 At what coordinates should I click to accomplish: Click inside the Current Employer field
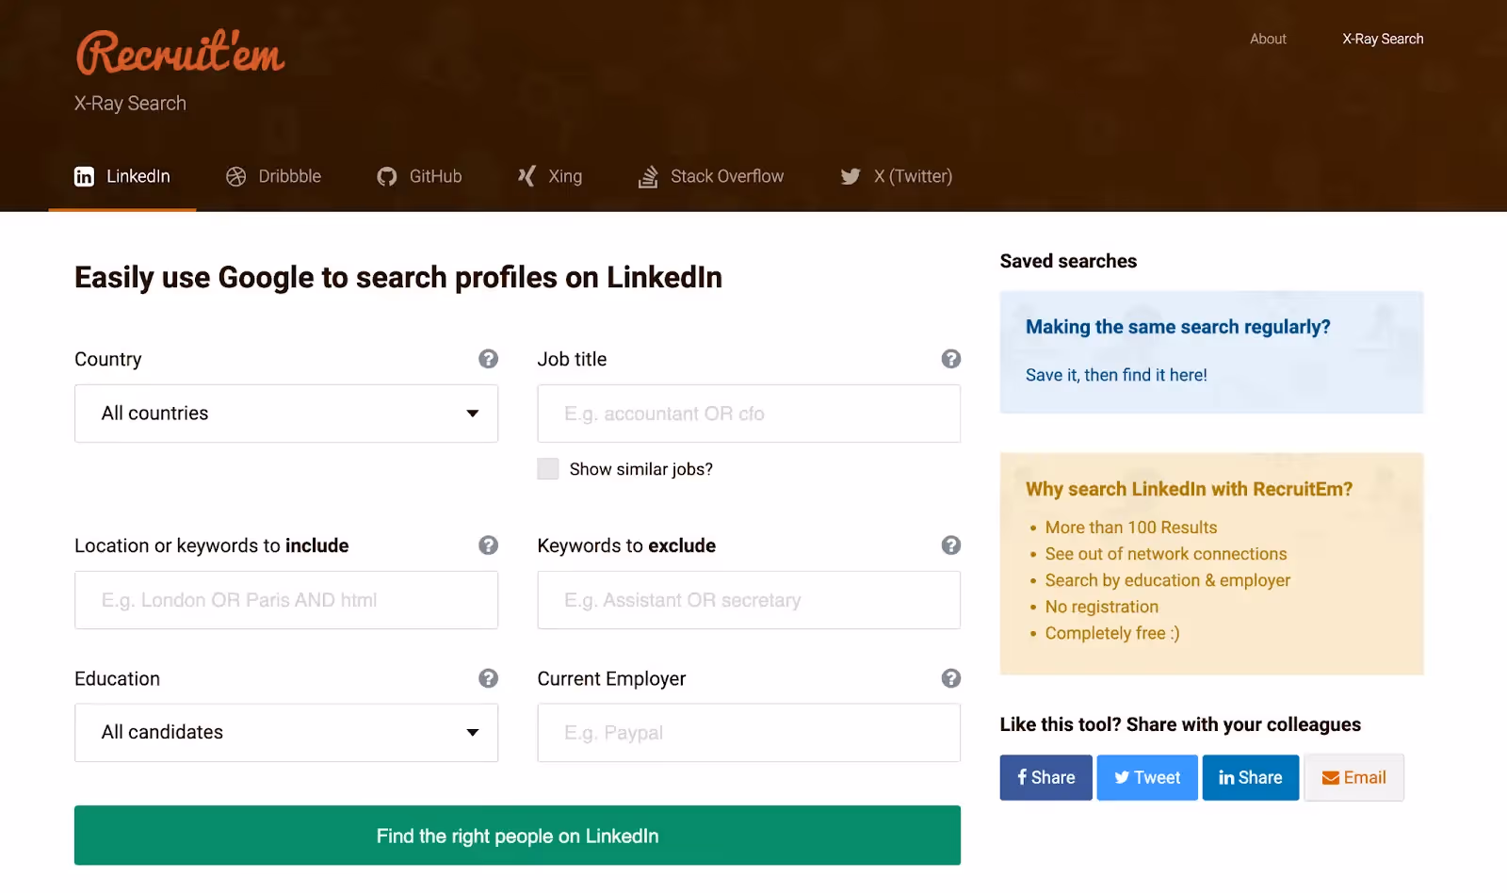click(x=748, y=732)
